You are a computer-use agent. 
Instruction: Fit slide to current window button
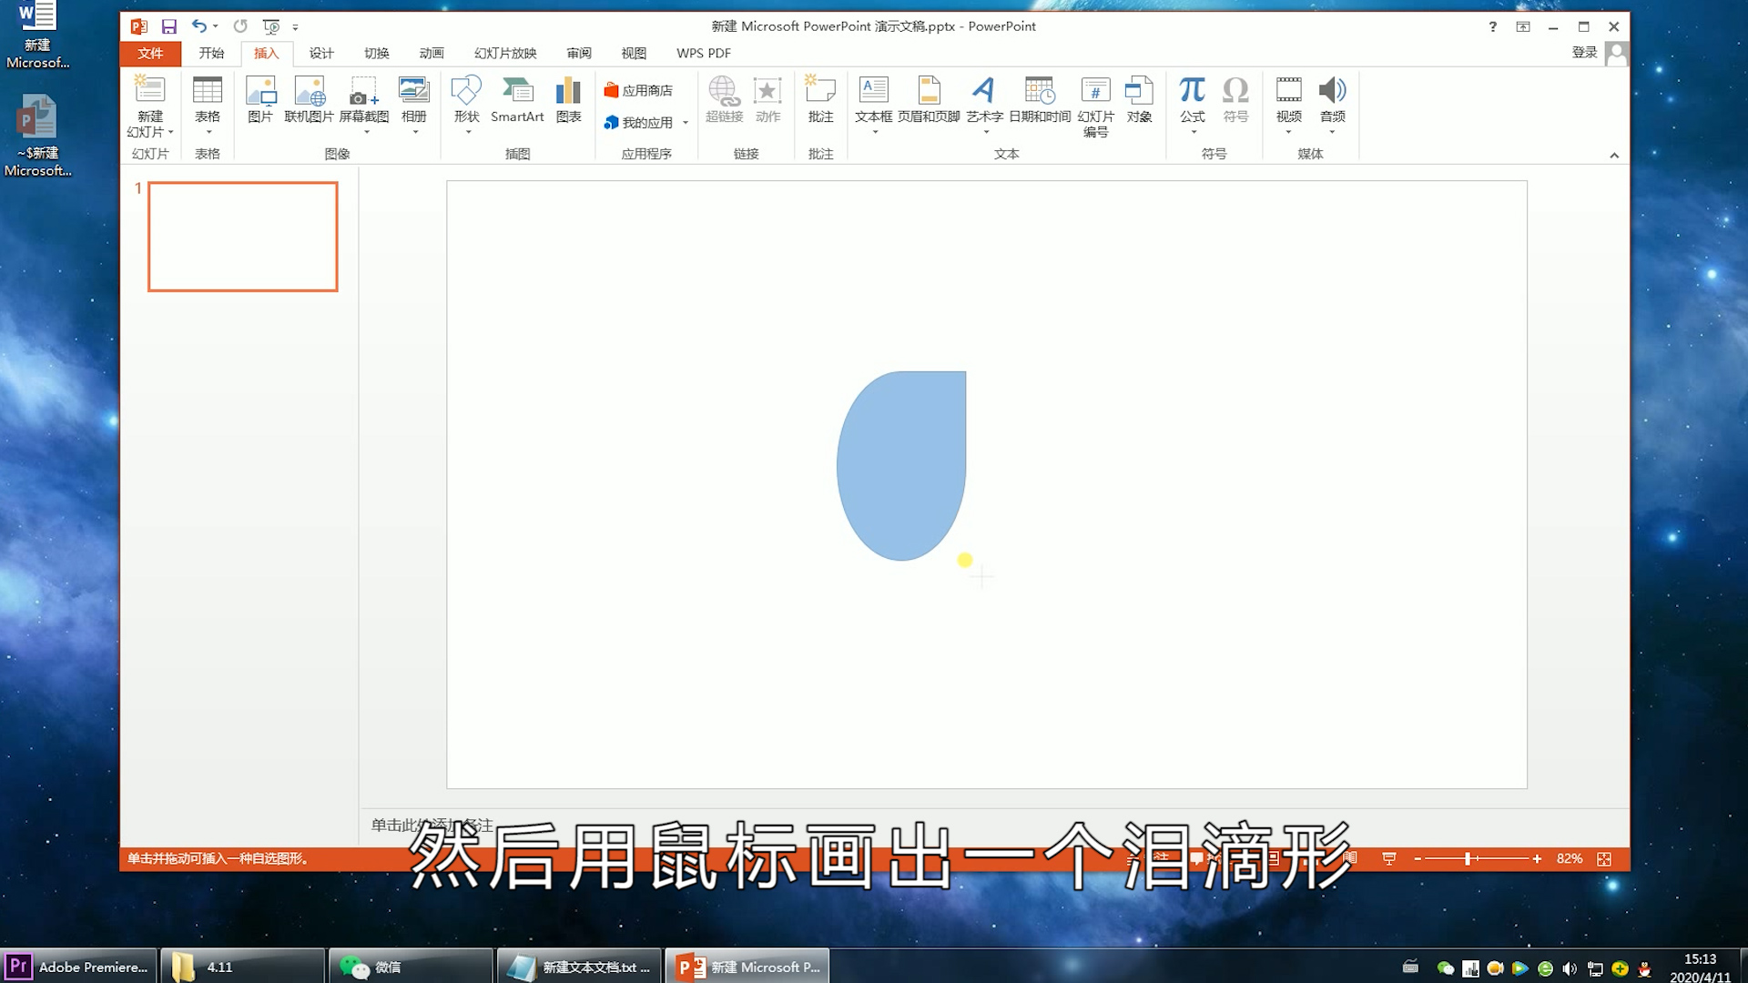pos(1604,858)
